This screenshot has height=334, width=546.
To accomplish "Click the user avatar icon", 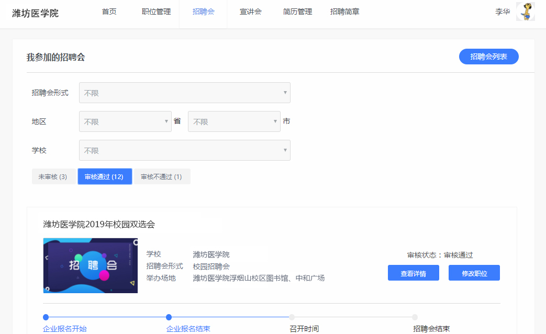I will click(x=525, y=12).
